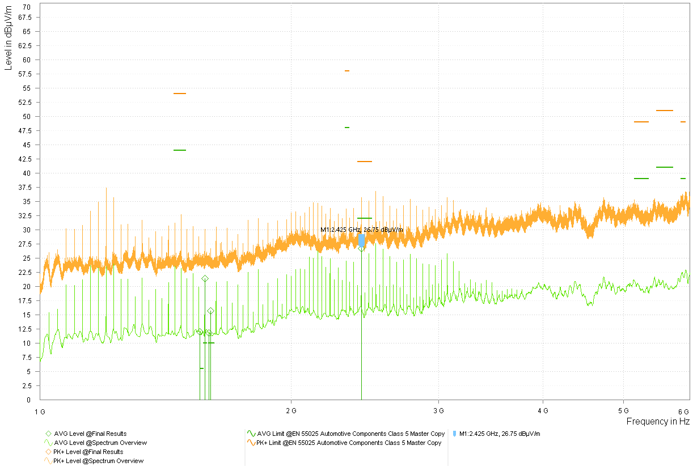The image size is (693, 471).
Task: Click the AVG Limit EN 55025 legend icon
Action: point(252,434)
